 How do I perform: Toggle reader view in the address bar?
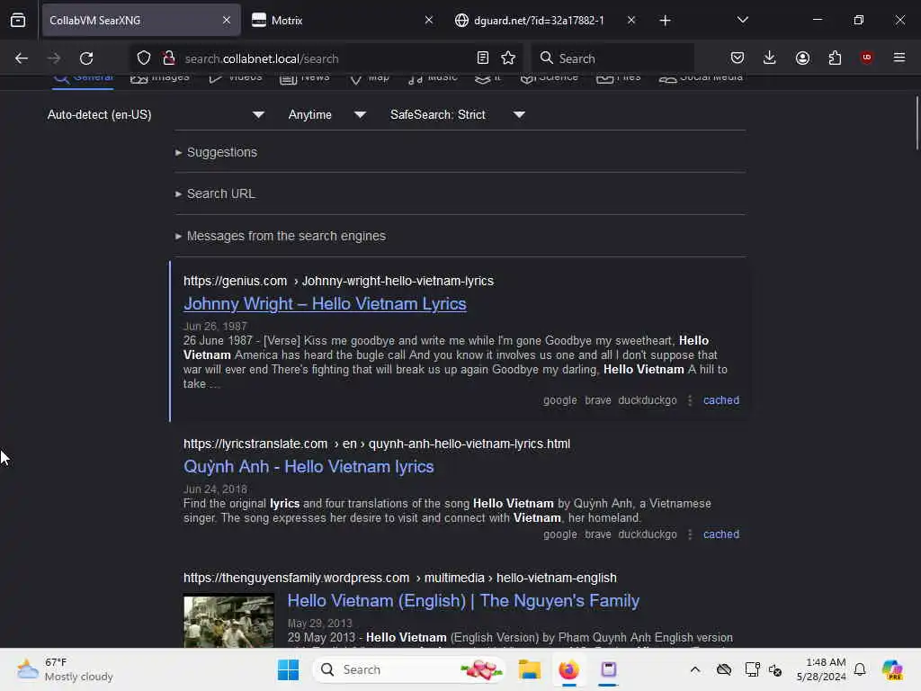pyautogui.click(x=482, y=58)
